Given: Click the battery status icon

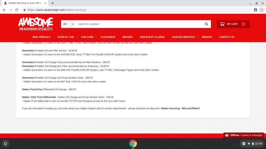Looking at the screenshot, I should pyautogui.click(x=253, y=144).
